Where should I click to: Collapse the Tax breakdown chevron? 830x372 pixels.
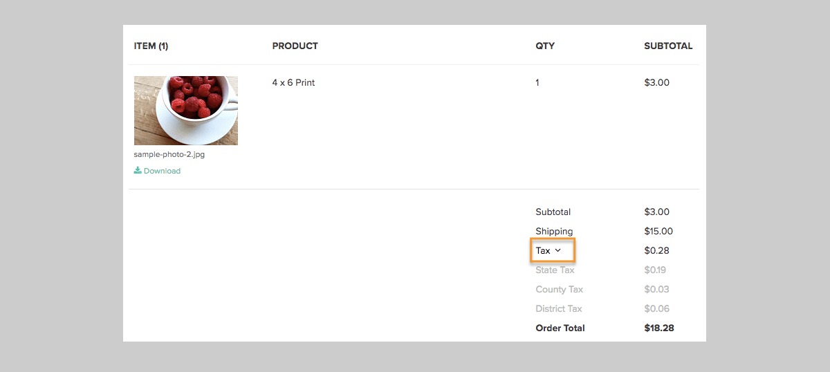pyautogui.click(x=558, y=250)
